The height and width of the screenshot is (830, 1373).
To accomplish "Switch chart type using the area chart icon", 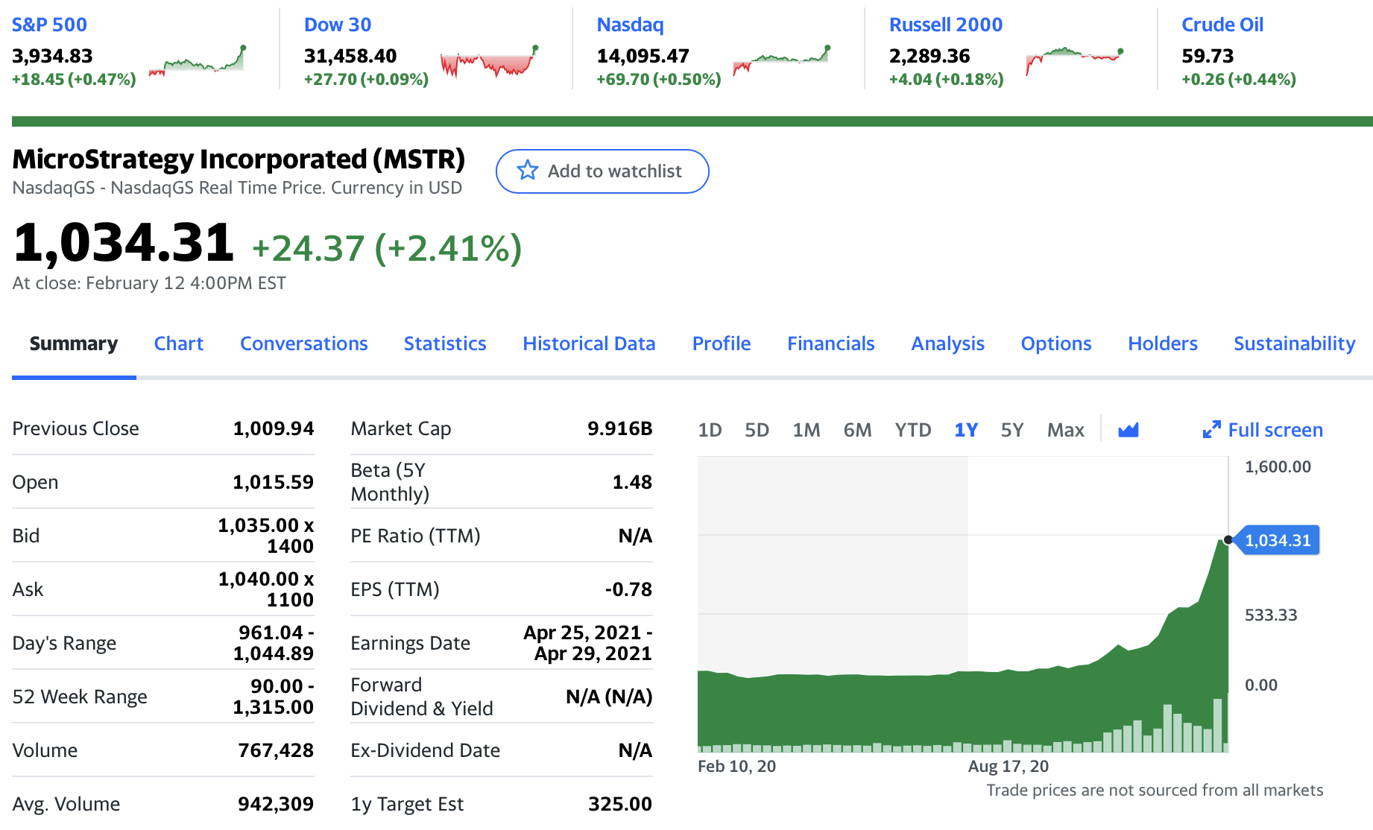I will point(1129,430).
